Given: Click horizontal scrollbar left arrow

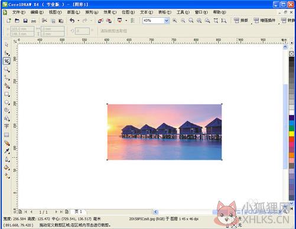Looking at the screenshot, I should coord(155,212).
